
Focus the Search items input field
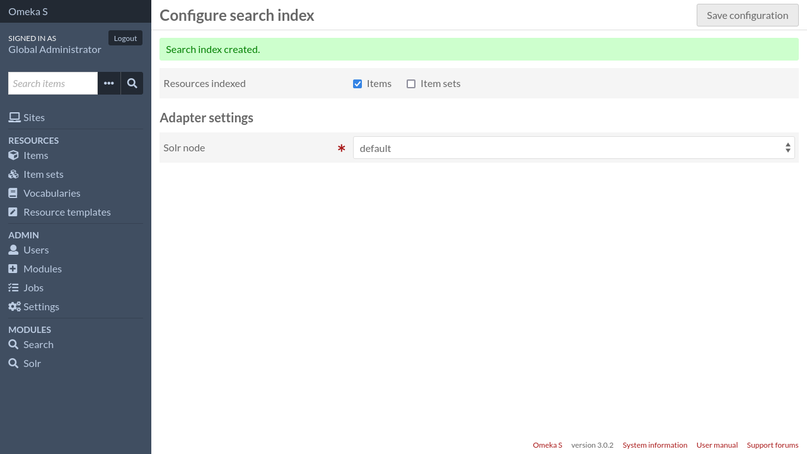pos(53,83)
